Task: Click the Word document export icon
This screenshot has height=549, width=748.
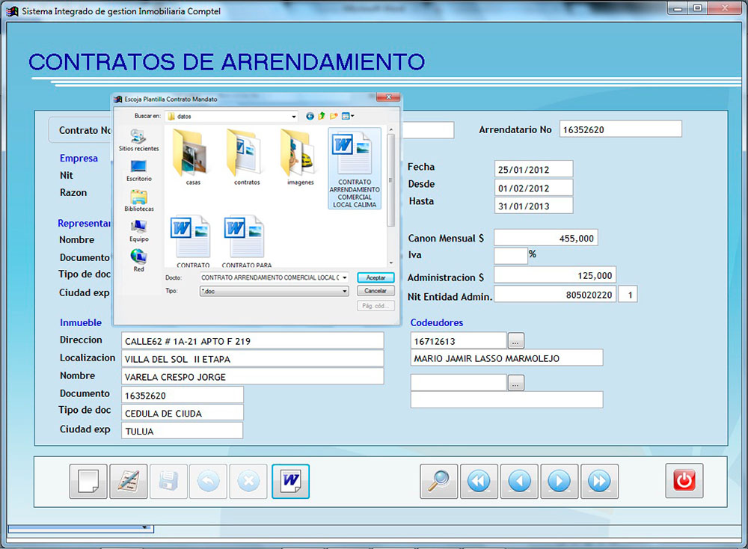Action: [x=290, y=481]
